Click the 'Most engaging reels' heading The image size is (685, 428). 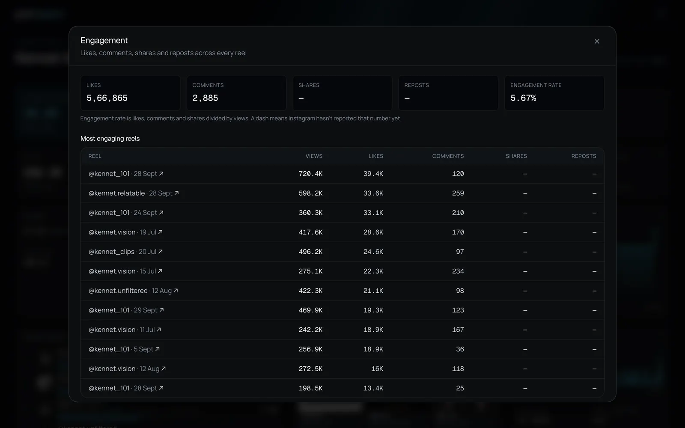pos(110,139)
